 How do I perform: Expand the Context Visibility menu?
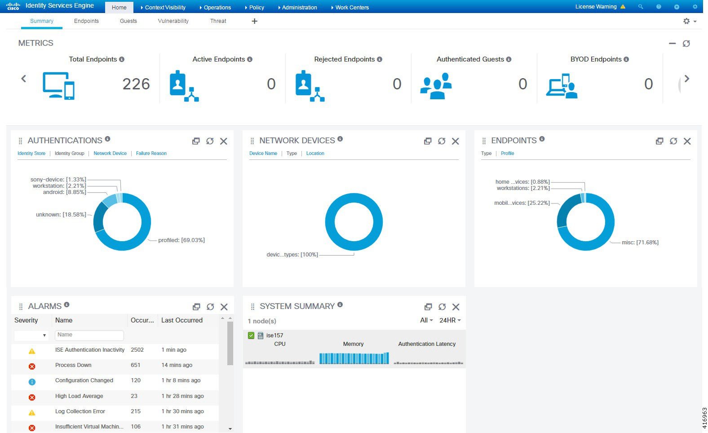(x=163, y=8)
